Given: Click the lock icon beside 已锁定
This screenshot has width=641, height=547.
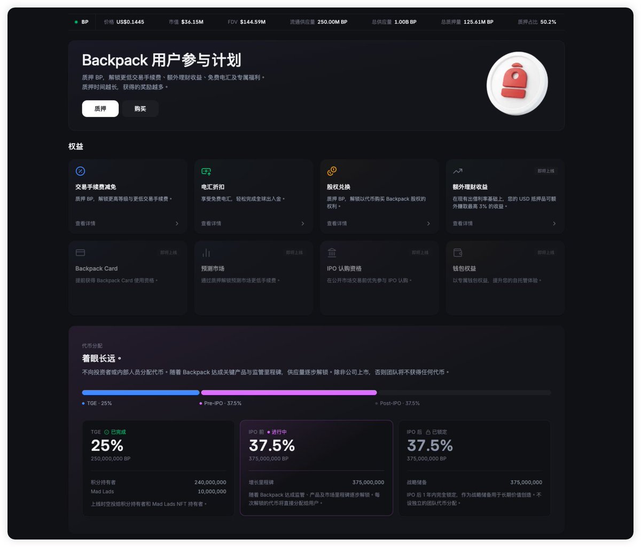Looking at the screenshot, I should [428, 432].
